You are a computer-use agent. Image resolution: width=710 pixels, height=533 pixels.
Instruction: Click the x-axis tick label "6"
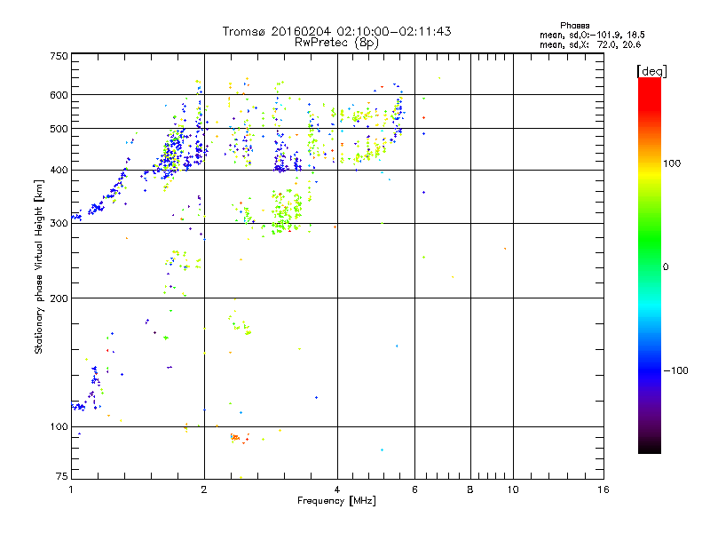click(x=414, y=489)
